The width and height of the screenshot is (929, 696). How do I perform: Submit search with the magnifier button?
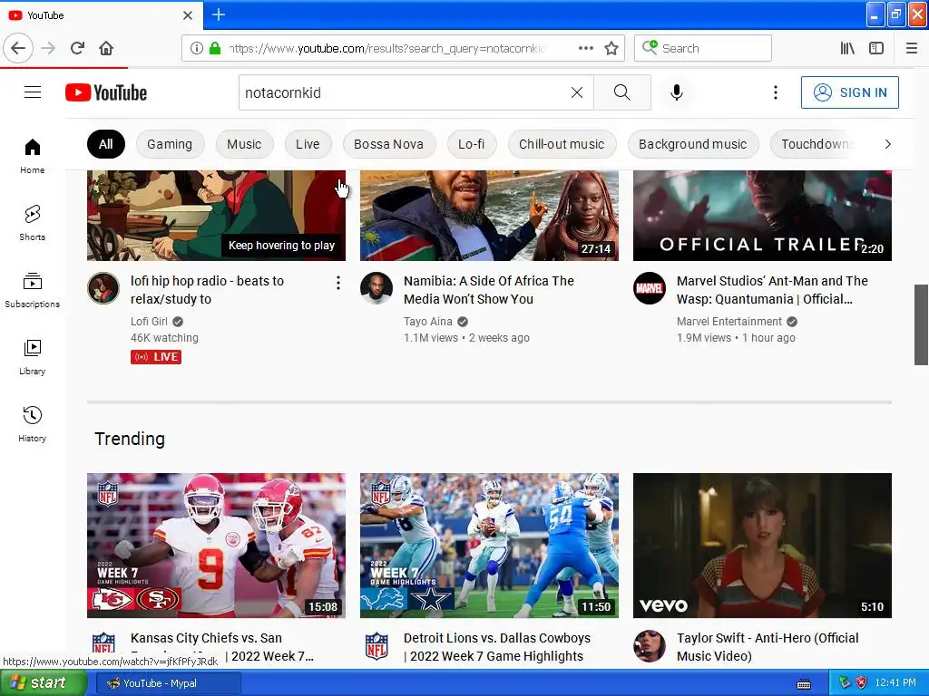click(x=622, y=92)
